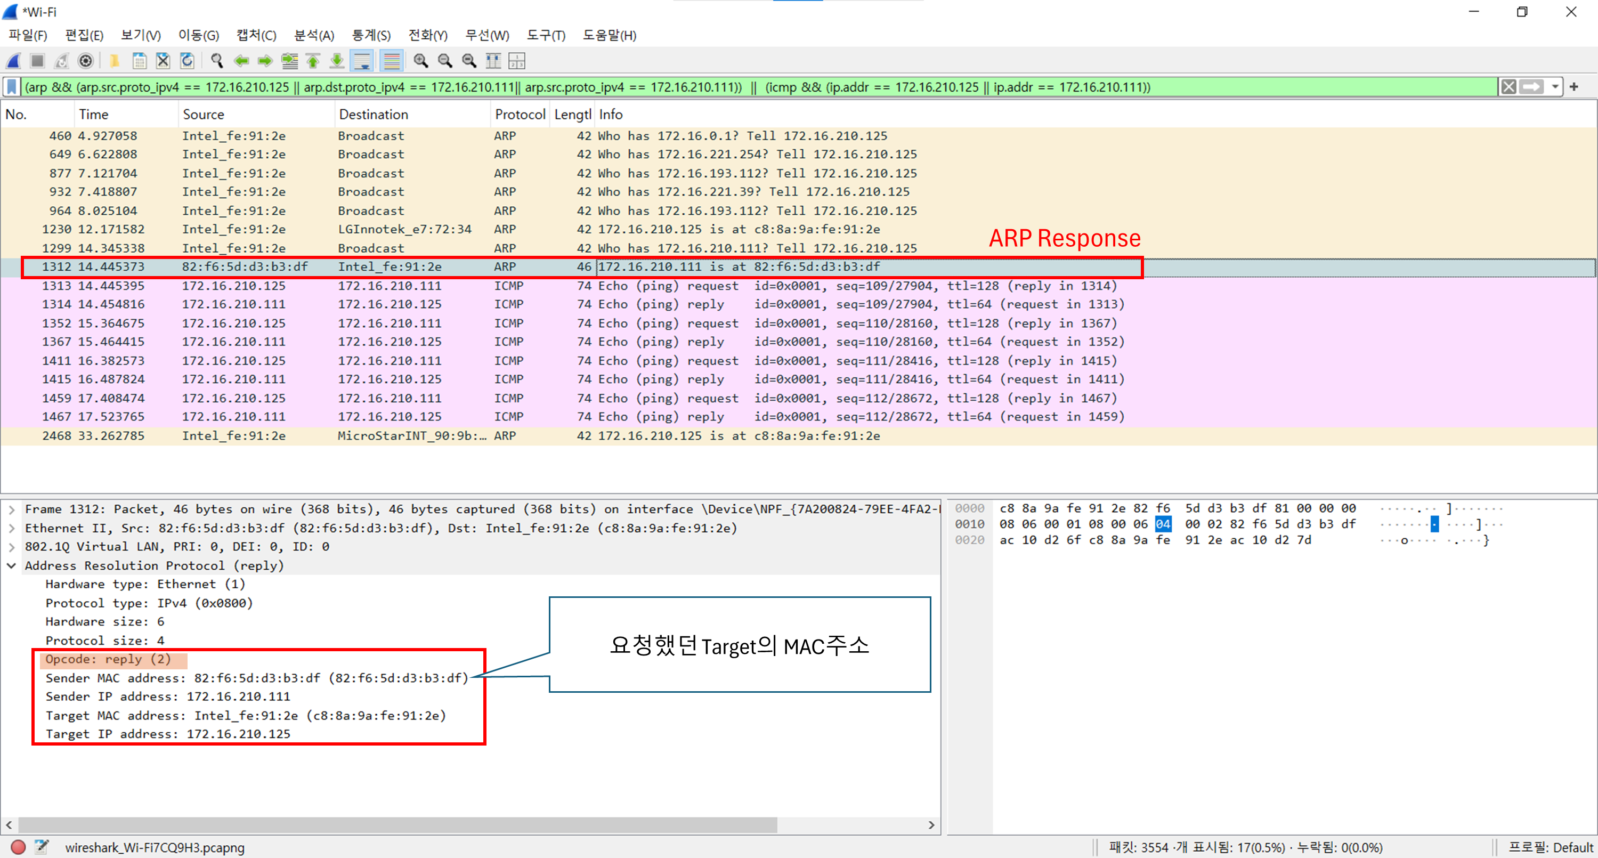Toggle packet colorization rules button
Viewport: 1598px width, 858px height.
coord(392,61)
